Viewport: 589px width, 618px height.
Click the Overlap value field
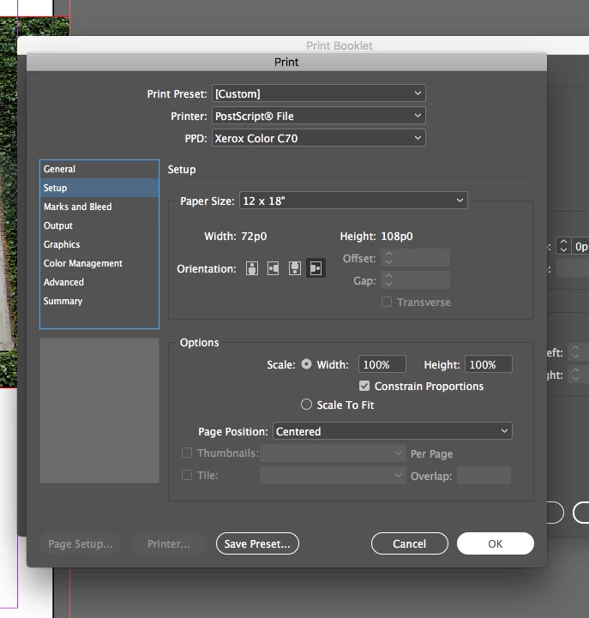click(484, 476)
